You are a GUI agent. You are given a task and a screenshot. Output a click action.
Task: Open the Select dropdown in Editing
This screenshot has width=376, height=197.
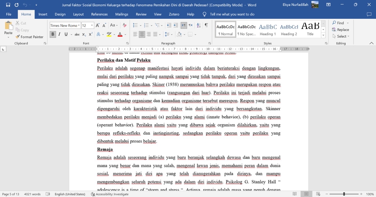(x=341, y=36)
